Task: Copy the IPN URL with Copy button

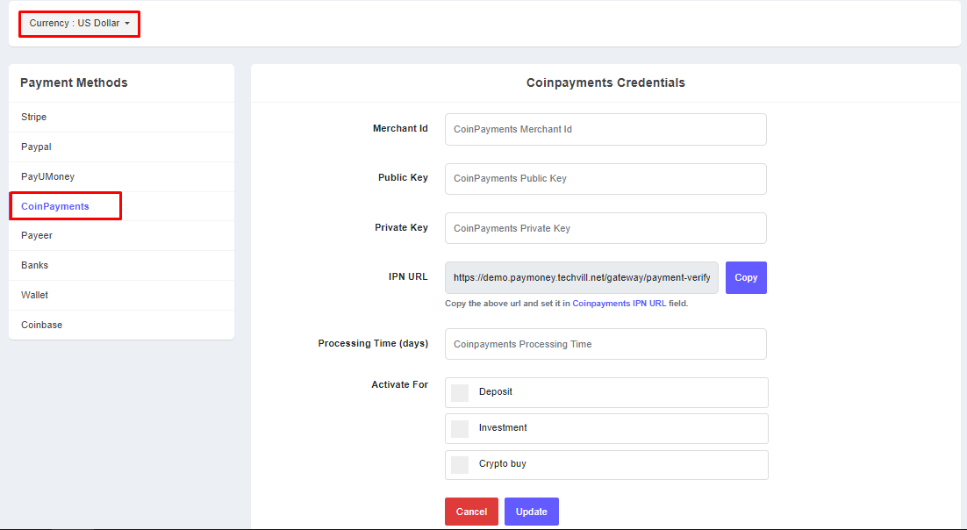Action: pos(746,277)
